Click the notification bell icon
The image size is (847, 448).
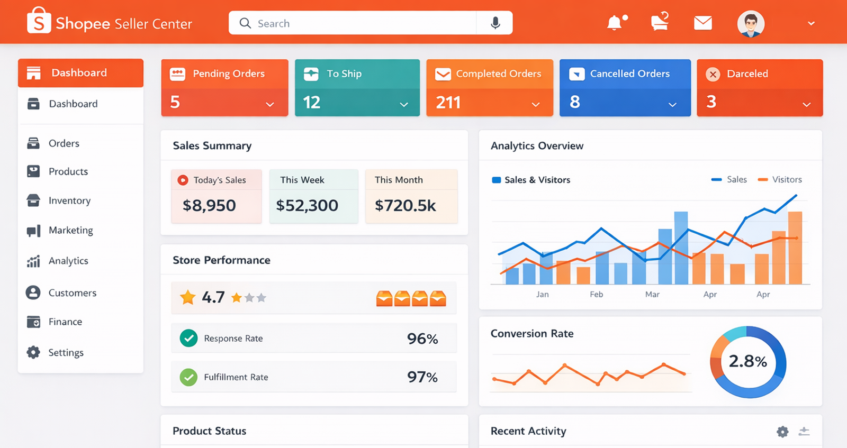[615, 23]
